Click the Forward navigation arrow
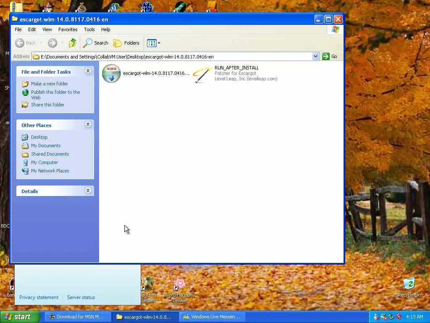 click(52, 43)
